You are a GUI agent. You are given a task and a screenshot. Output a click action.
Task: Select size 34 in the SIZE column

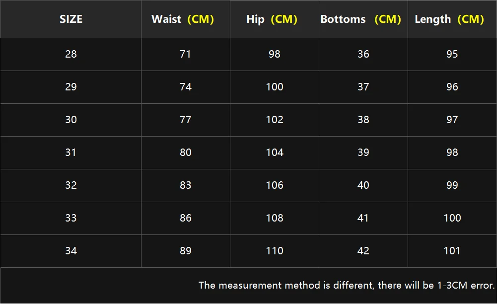tap(71, 251)
